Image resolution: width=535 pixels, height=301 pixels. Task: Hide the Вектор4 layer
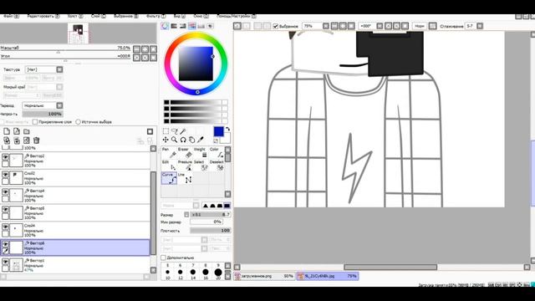tap(6, 191)
